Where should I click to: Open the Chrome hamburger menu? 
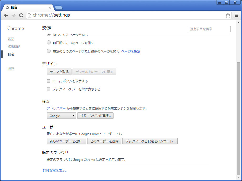click(236, 15)
